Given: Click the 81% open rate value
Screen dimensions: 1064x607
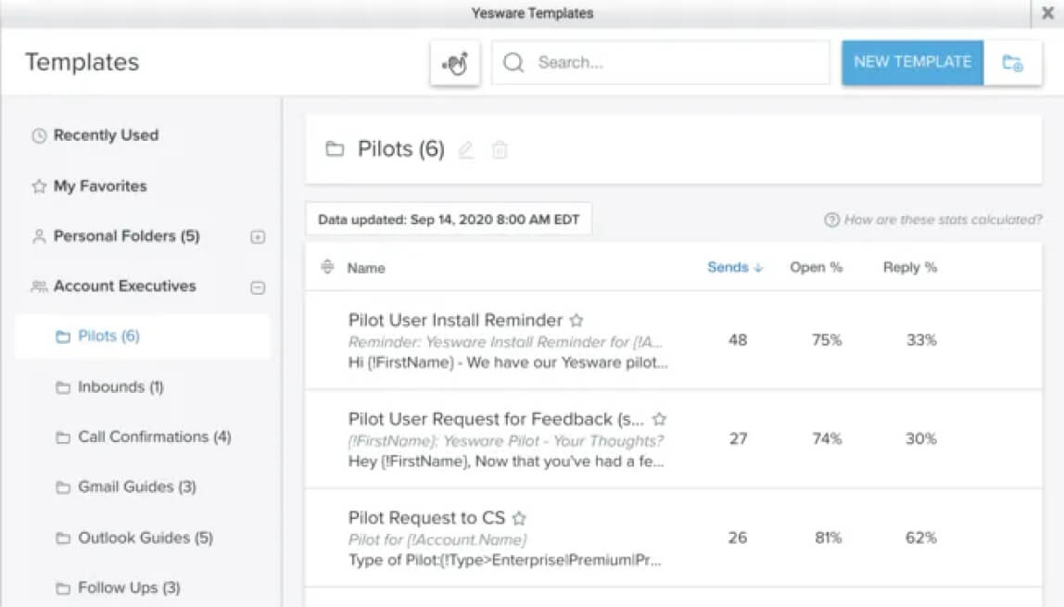Looking at the screenshot, I should (828, 537).
